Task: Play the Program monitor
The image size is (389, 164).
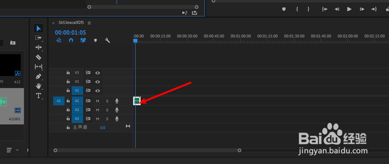Action: pyautogui.click(x=349, y=9)
